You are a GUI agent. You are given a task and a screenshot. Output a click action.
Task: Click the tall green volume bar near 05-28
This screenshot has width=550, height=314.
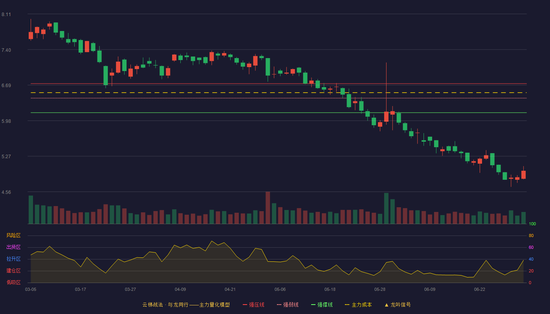click(386, 208)
